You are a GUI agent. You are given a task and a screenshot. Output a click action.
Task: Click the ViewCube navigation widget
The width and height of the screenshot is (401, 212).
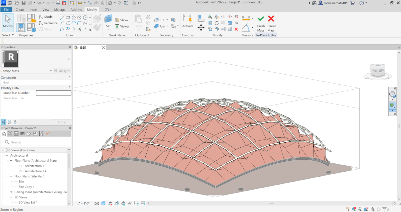(378, 71)
